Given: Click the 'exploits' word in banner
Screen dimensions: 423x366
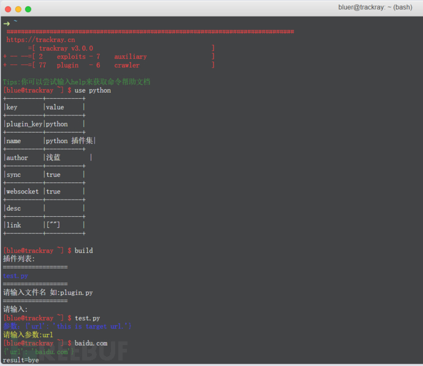Looking at the screenshot, I should [71, 56].
